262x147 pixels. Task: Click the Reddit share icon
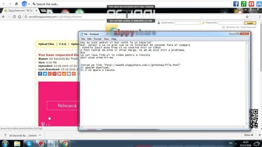tap(64, 73)
